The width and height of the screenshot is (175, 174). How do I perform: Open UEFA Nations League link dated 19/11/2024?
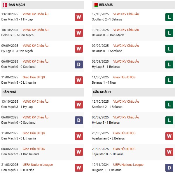tap(128, 165)
